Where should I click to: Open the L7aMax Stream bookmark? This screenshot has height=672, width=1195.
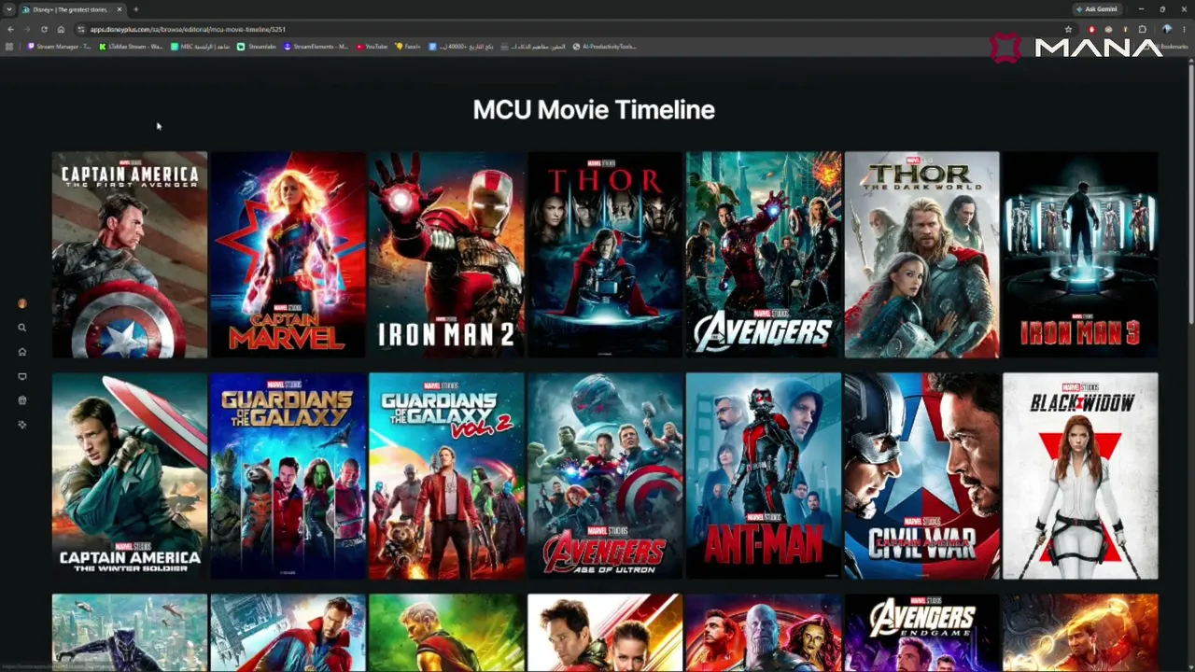coord(131,47)
